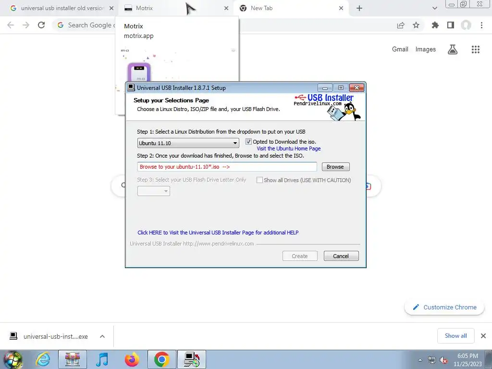492x369 pixels.
Task: Open Chrome profile avatar
Action: coord(466,25)
